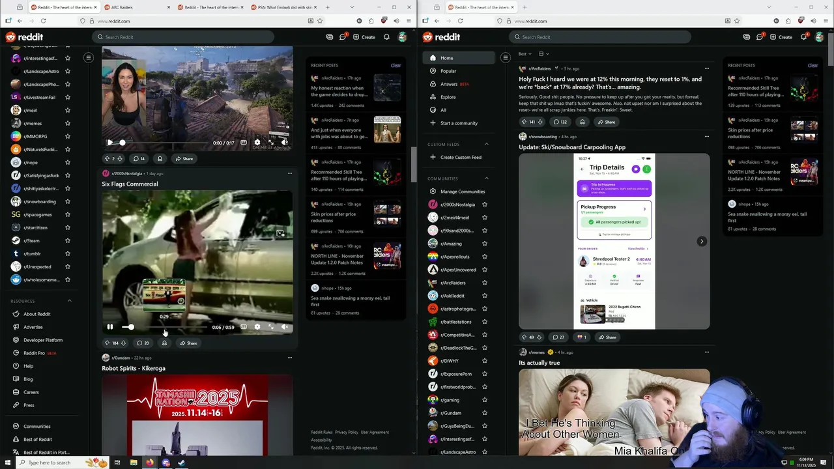Toggle favorite star for r/ArcRaiders in right sidebar
Screen dimensions: 834x469
tap(485, 283)
